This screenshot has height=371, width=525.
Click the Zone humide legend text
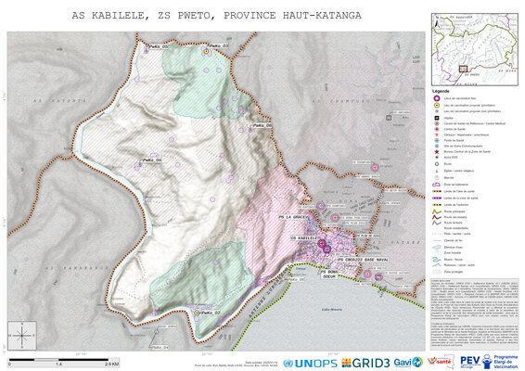tap(452, 253)
